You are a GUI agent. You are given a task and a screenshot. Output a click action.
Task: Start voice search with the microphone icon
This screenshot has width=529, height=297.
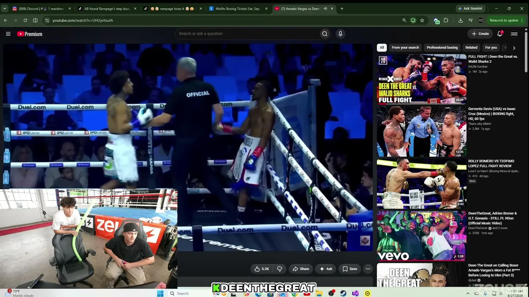(340, 34)
